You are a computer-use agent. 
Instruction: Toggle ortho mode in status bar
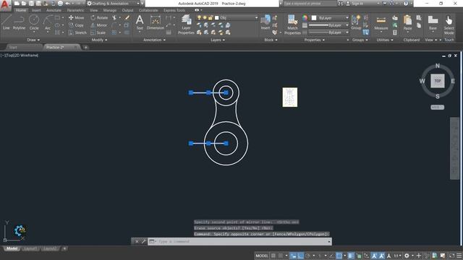[301, 256]
